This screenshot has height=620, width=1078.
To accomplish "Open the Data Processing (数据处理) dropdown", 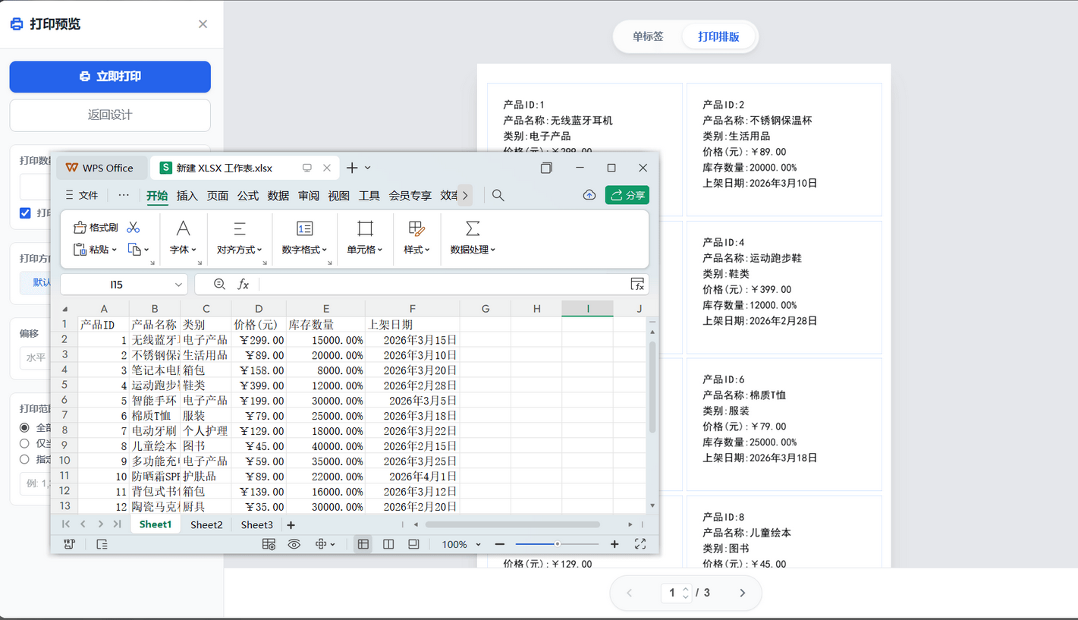I will 493,250.
